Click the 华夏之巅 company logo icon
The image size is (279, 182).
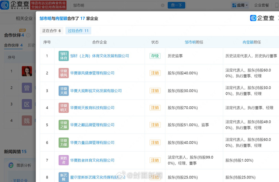point(63,125)
